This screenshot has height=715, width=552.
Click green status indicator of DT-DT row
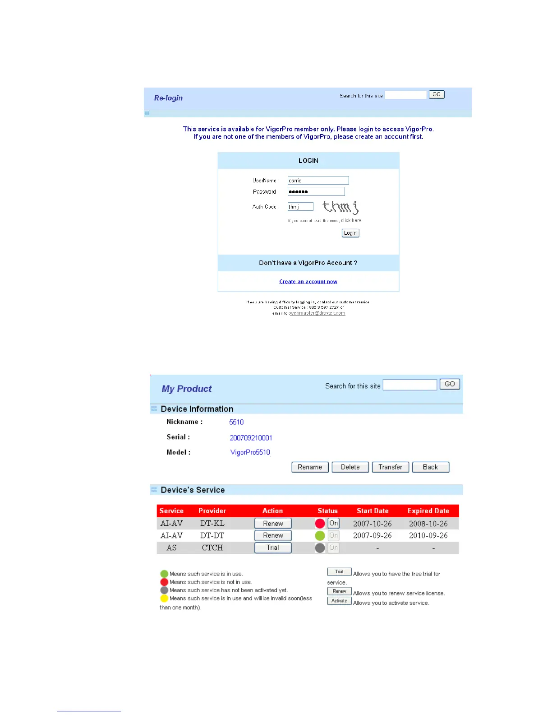click(x=320, y=536)
